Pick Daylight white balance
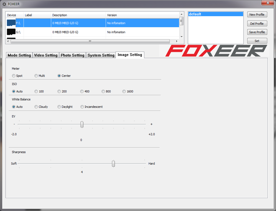The height and width of the screenshot is (211, 276). click(59, 107)
